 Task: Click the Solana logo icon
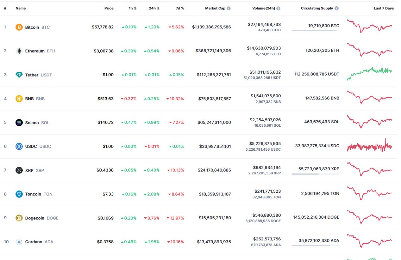[19, 123]
